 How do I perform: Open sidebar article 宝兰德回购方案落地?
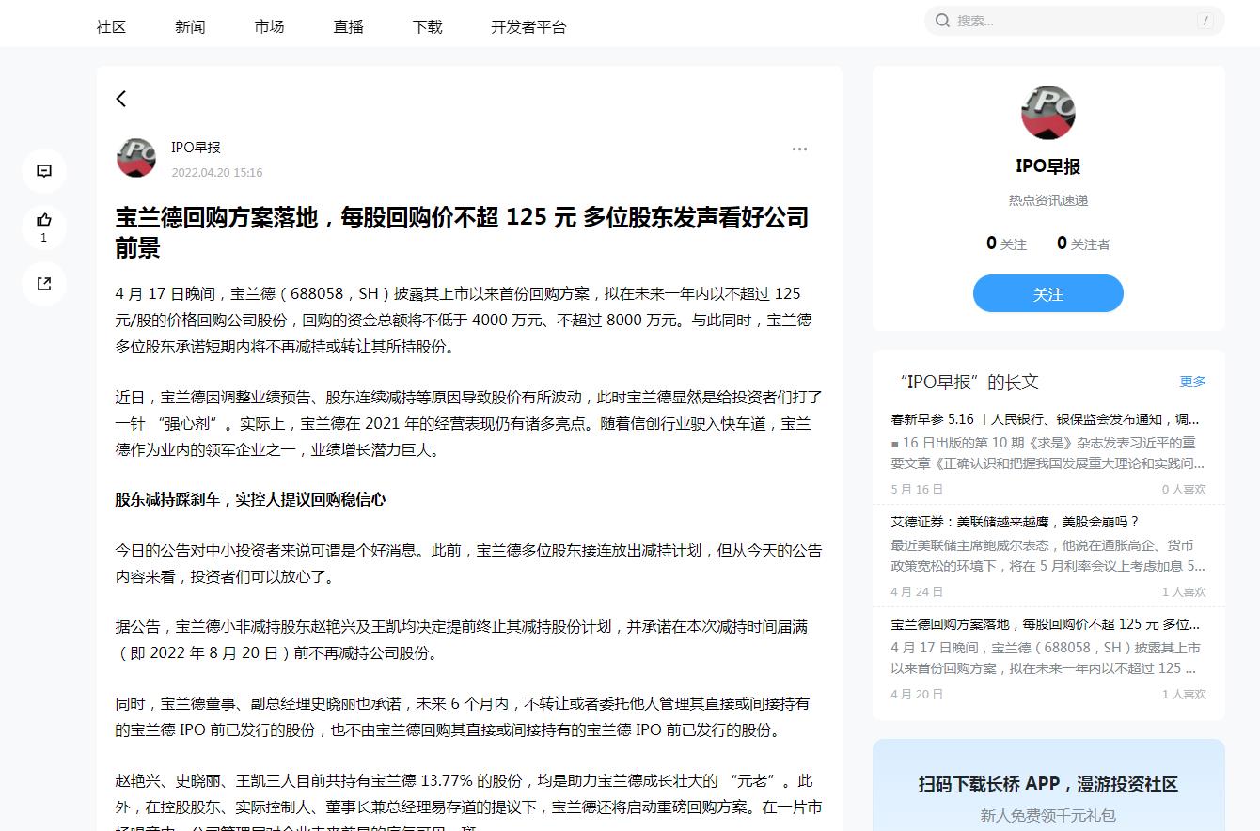click(x=1046, y=624)
